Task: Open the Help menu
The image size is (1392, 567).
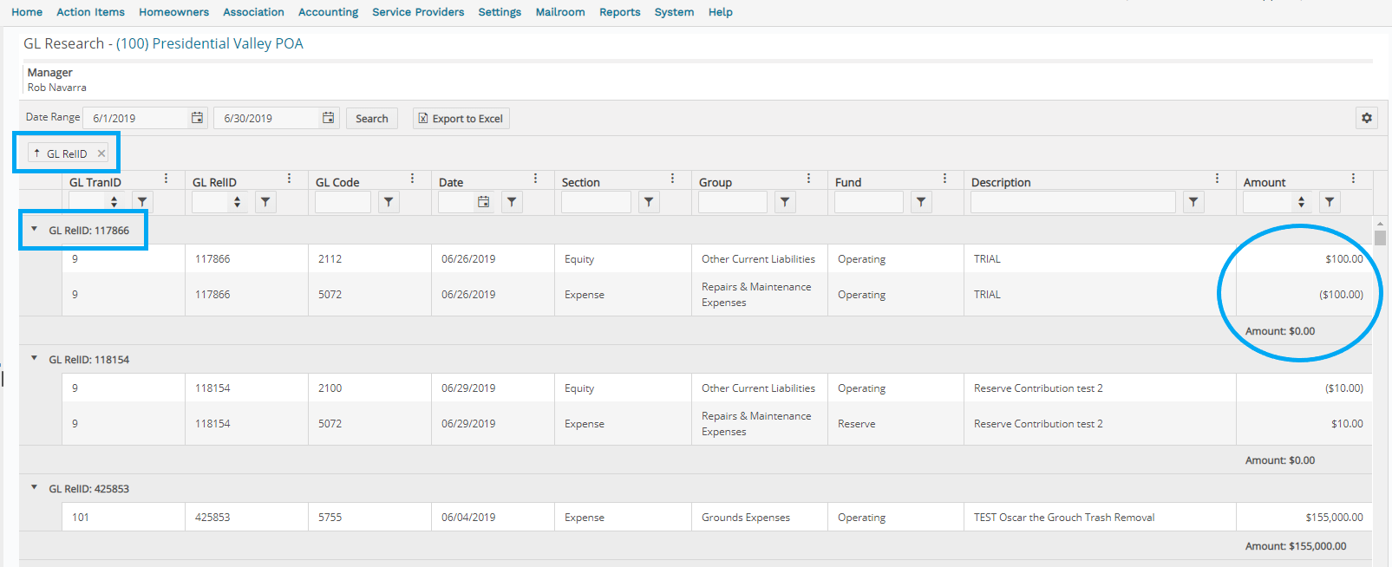Action: pos(720,12)
